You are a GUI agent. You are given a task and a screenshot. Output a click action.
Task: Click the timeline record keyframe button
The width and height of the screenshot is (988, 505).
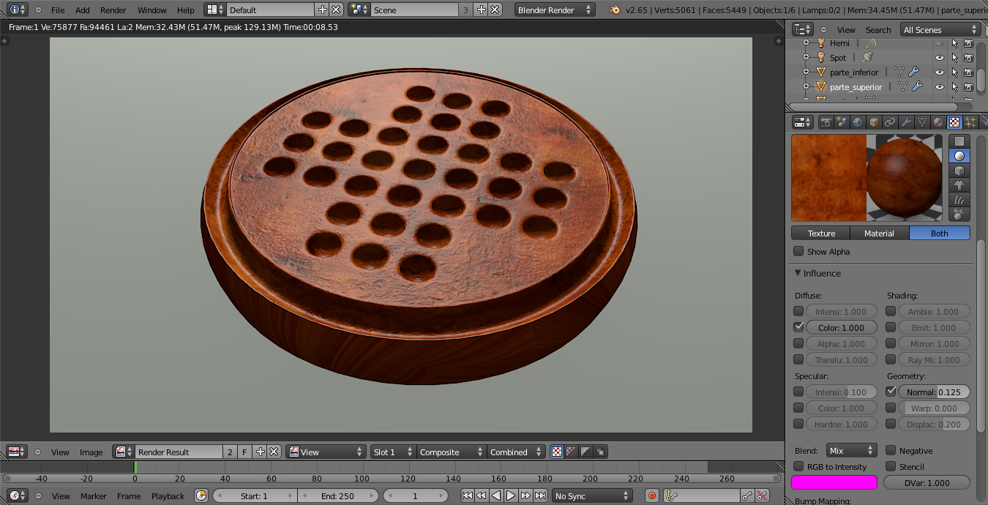click(x=652, y=496)
